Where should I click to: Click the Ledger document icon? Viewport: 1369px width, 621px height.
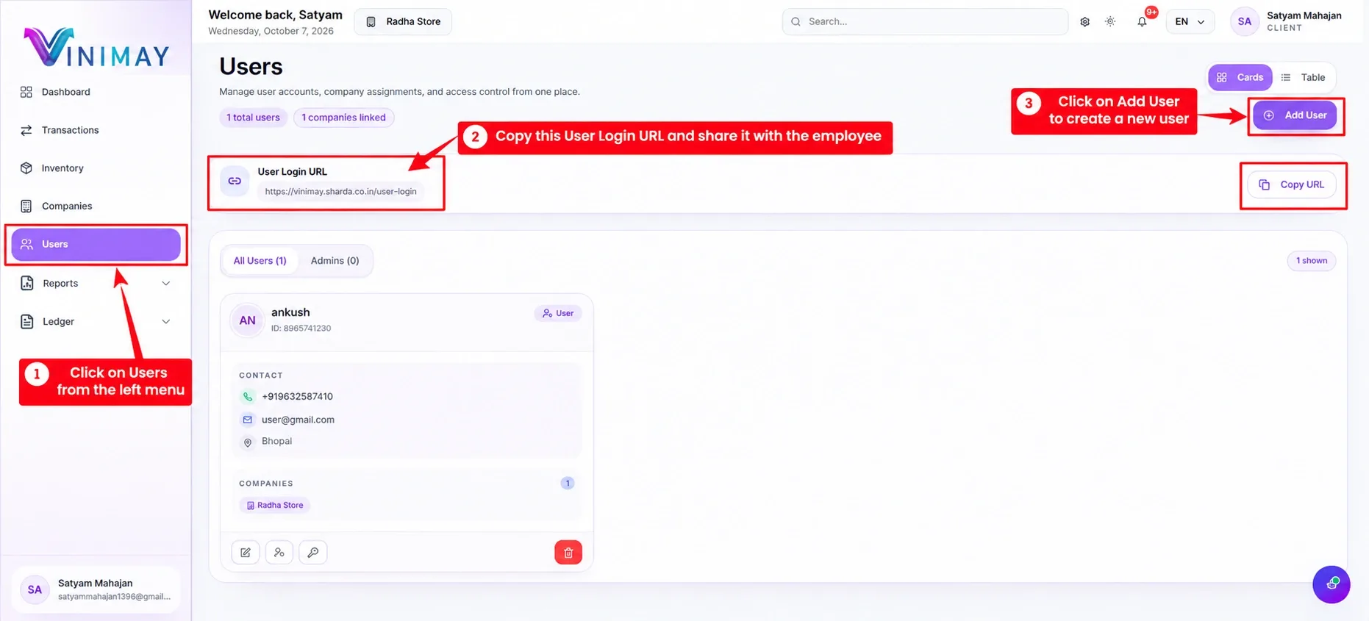27,322
